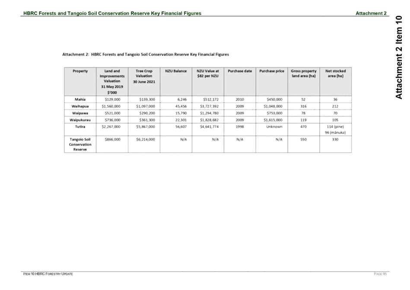410x290 pixels.
Task: Click Tutira net stocked '96 (mānuka)'
Action: (x=335, y=132)
